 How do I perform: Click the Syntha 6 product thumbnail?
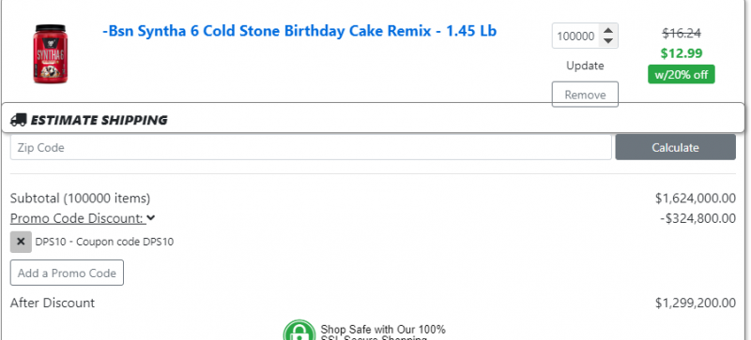coord(51,54)
